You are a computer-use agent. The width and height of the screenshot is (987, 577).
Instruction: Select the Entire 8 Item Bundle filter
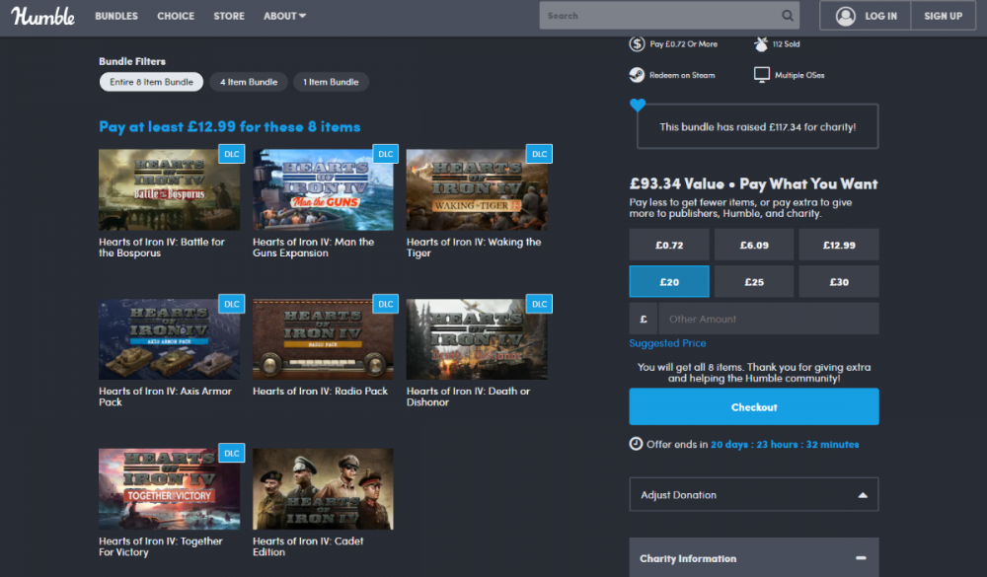point(151,82)
